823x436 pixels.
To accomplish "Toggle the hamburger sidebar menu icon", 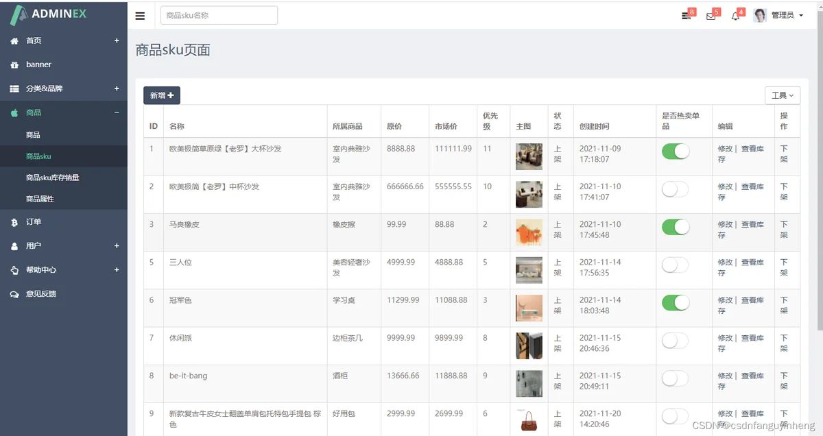I will [140, 16].
